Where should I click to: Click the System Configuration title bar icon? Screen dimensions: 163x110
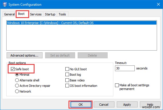[x=5, y=4]
